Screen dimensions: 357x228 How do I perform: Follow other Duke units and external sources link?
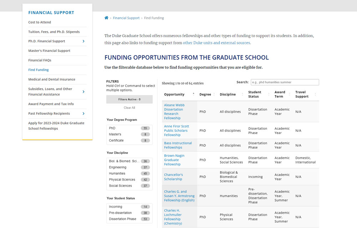[x=217, y=43]
